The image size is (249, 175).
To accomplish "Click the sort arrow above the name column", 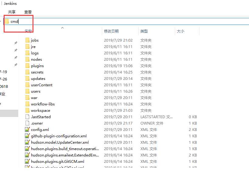I will [x=62, y=28].
